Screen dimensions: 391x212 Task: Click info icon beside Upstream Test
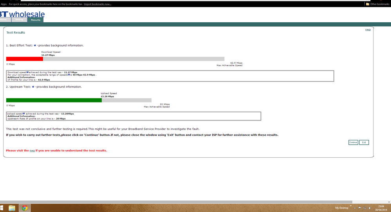click(x=33, y=87)
